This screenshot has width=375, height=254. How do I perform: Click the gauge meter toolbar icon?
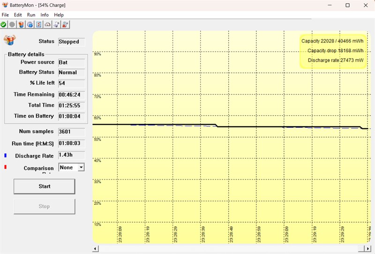[x=47, y=24]
